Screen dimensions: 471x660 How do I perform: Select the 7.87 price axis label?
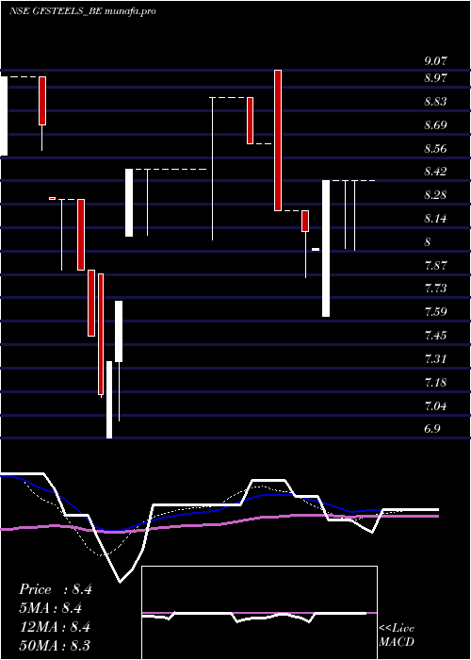[x=435, y=266]
